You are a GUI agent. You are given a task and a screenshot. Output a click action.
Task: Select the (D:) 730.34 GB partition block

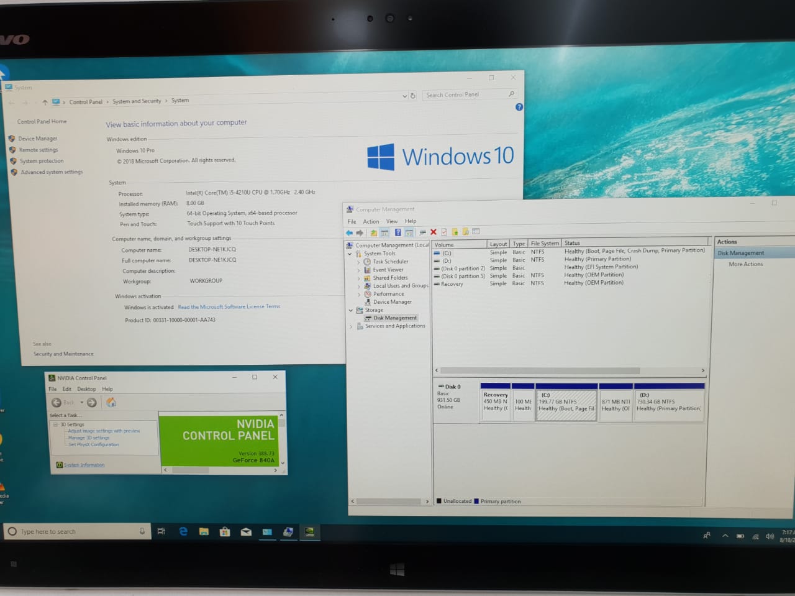[669, 402]
